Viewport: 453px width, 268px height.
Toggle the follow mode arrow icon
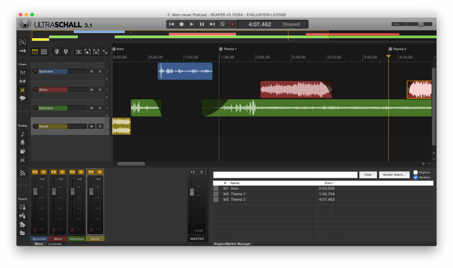[22, 51]
